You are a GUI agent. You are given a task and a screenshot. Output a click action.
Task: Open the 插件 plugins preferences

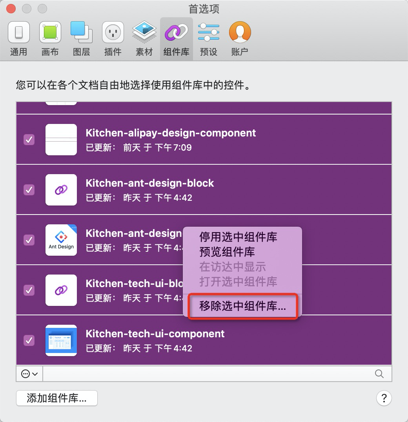click(x=113, y=39)
